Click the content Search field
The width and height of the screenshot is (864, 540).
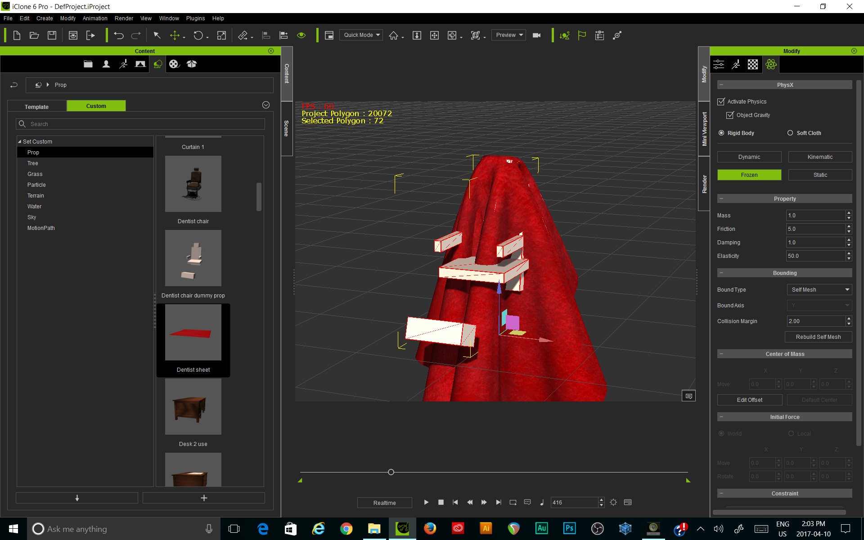point(140,124)
